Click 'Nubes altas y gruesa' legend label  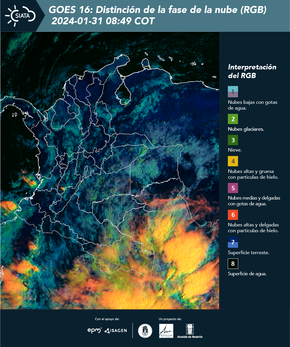[x=253, y=174]
